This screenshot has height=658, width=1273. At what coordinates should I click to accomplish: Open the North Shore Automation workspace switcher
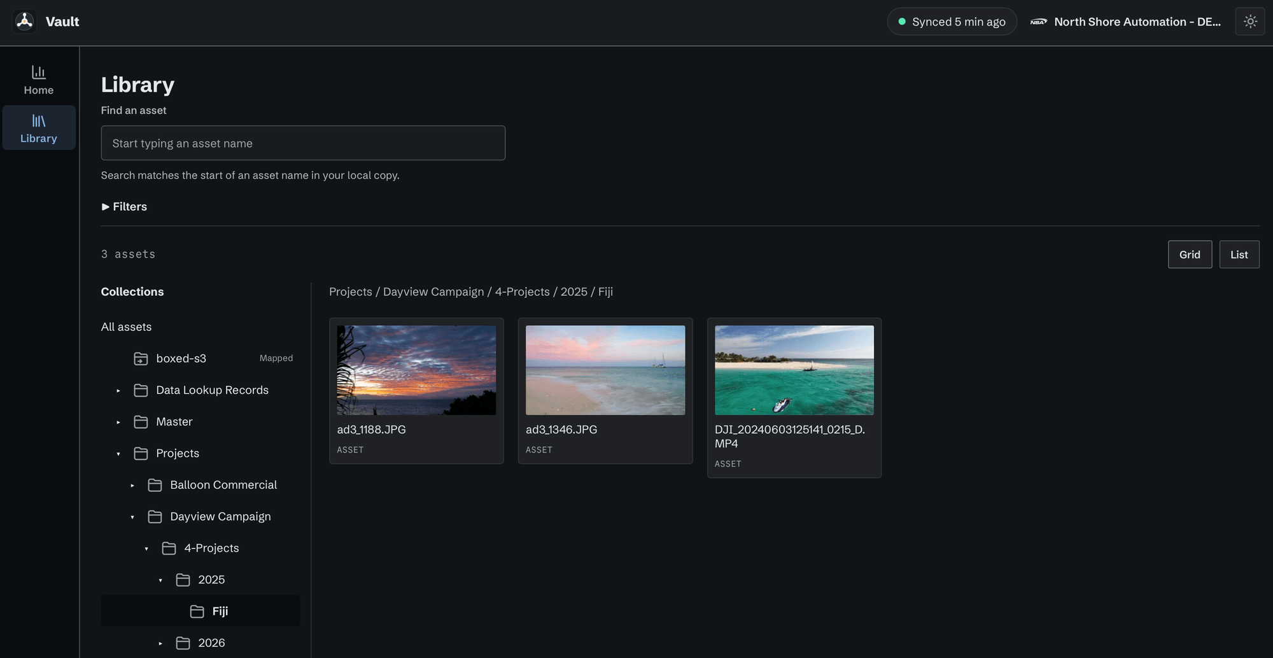pyautogui.click(x=1125, y=22)
